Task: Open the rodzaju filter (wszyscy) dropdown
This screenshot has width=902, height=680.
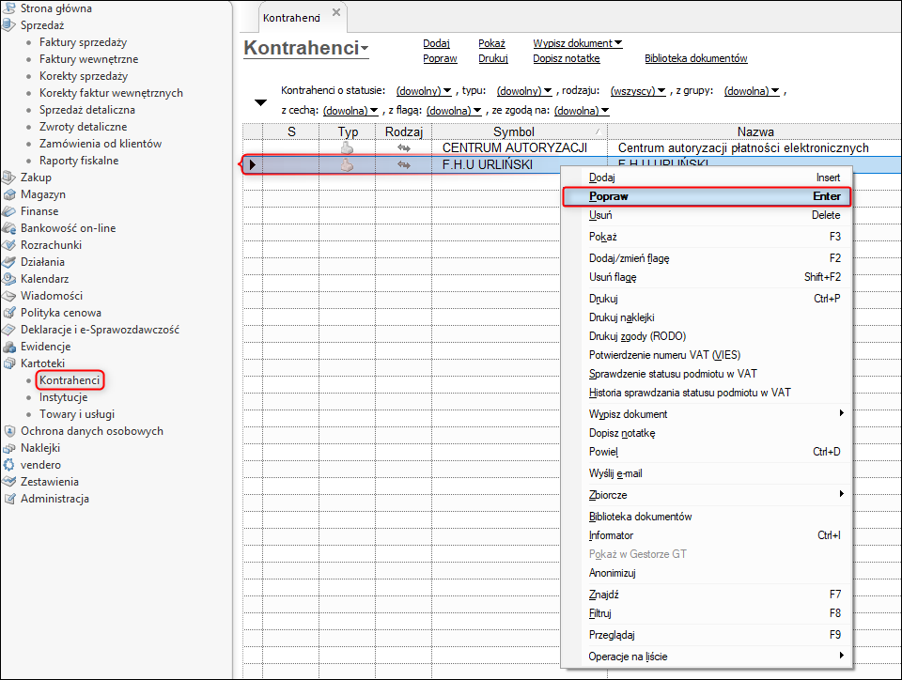Action: tap(637, 91)
